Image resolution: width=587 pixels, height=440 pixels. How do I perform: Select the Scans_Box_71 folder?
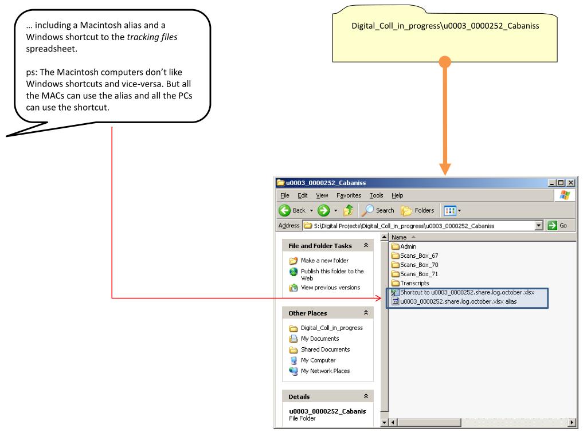(414, 274)
